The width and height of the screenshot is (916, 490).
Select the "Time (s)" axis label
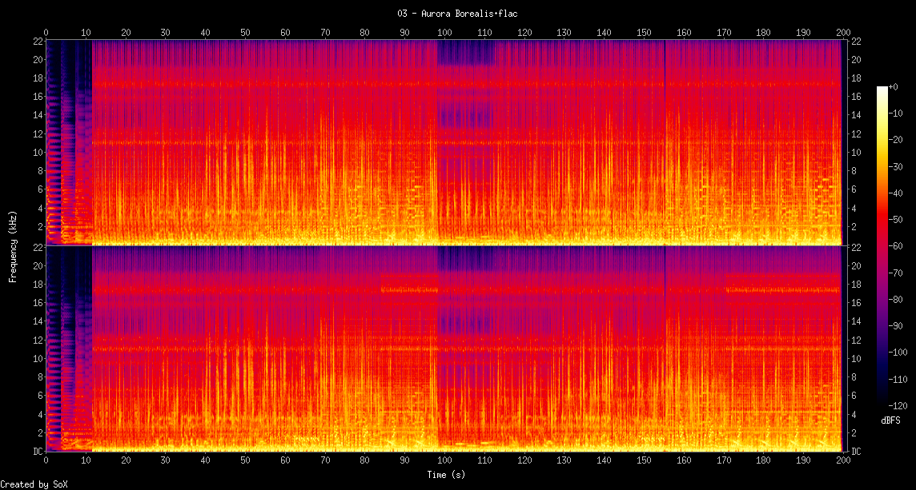tap(444, 475)
